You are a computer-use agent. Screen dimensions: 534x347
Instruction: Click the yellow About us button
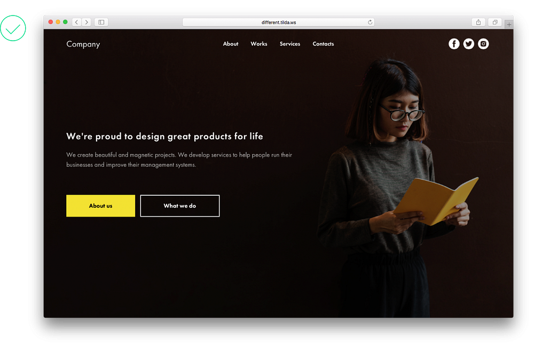point(100,205)
